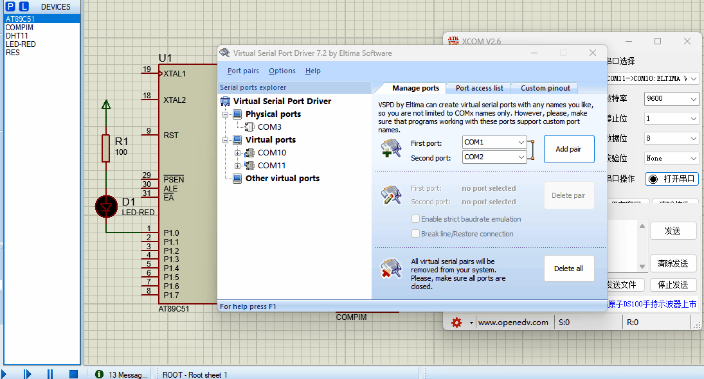704x379 pixels.
Task: Click ROOT - Root sheet 1 status entry
Action: point(195,375)
